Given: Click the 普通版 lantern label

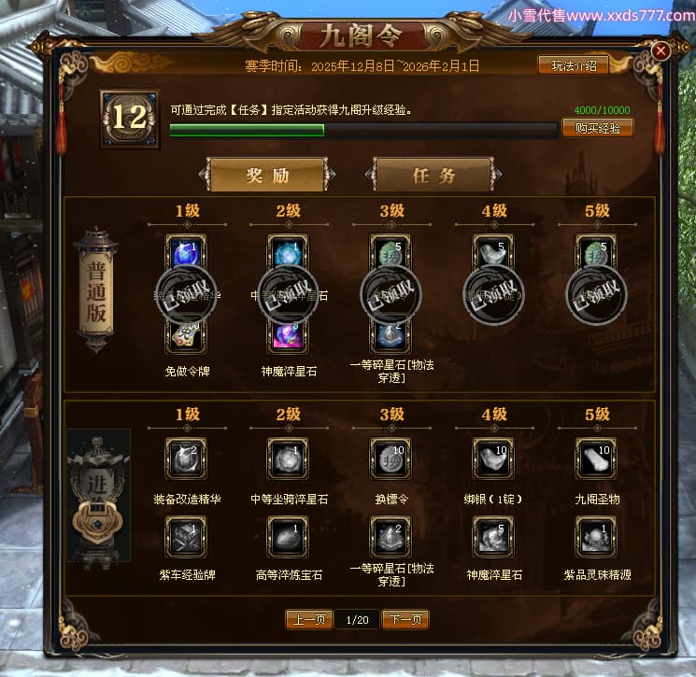Looking at the screenshot, I should pos(96,290).
